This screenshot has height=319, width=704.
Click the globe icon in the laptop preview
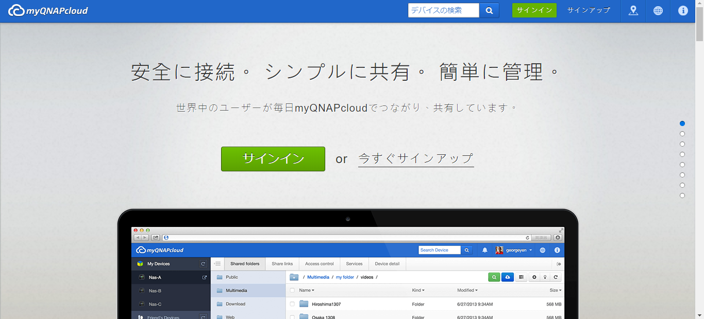(x=543, y=250)
